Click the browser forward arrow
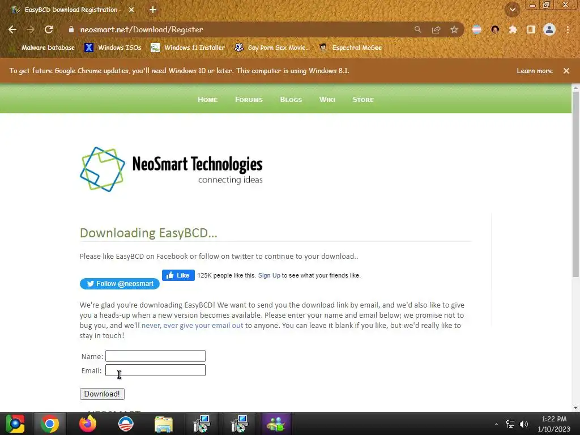 click(31, 29)
